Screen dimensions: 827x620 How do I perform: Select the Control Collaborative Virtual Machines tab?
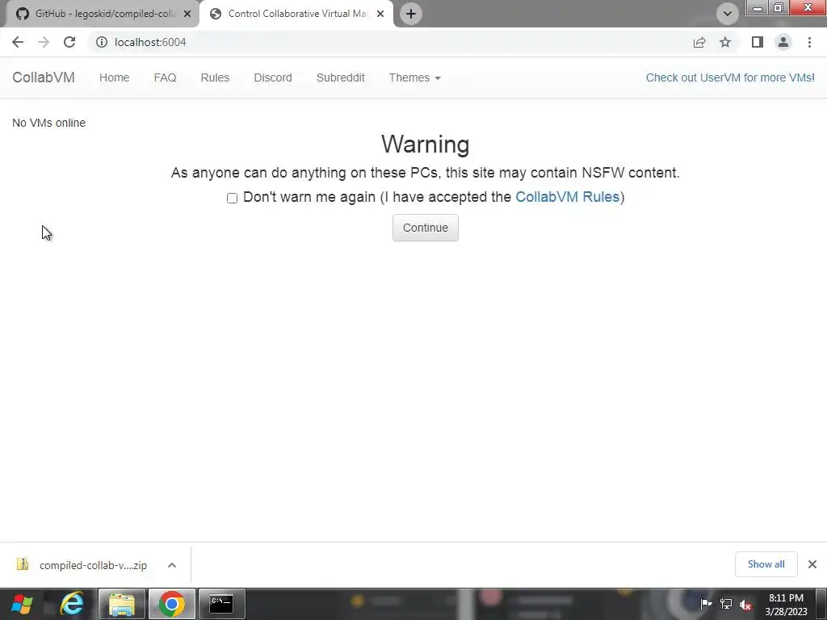[x=296, y=14]
